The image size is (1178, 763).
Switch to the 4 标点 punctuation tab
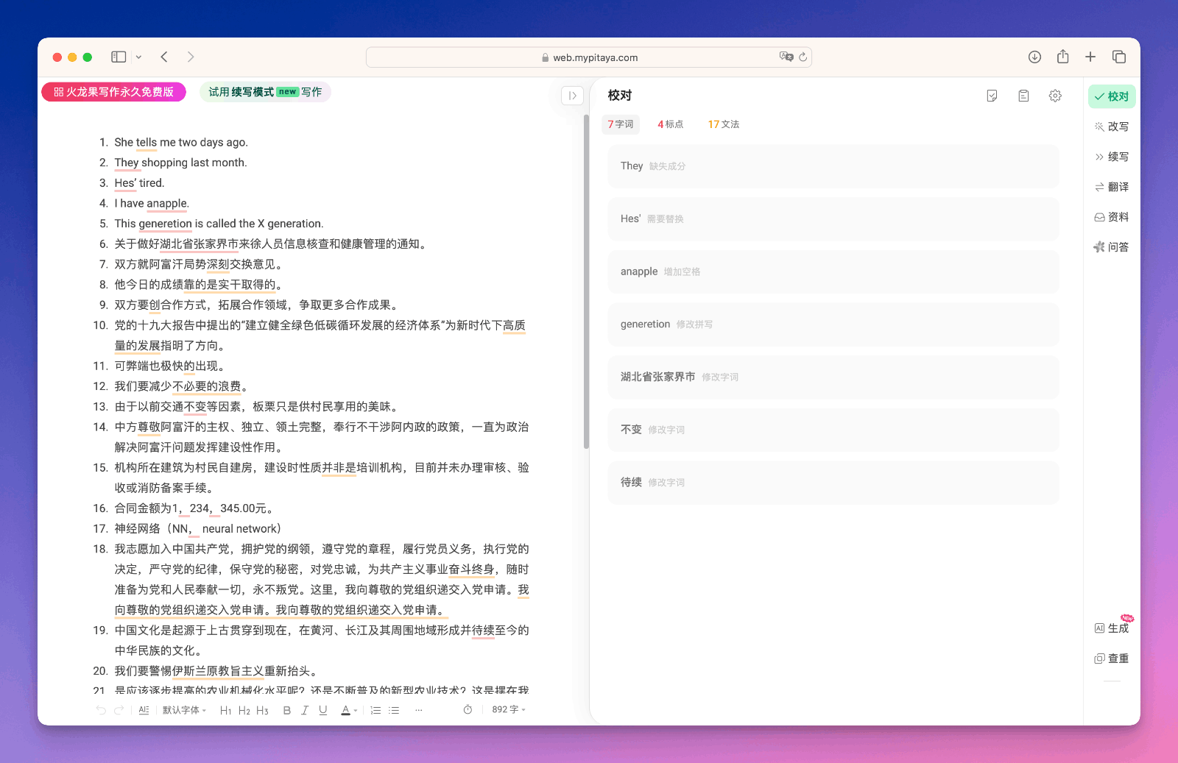click(670, 124)
